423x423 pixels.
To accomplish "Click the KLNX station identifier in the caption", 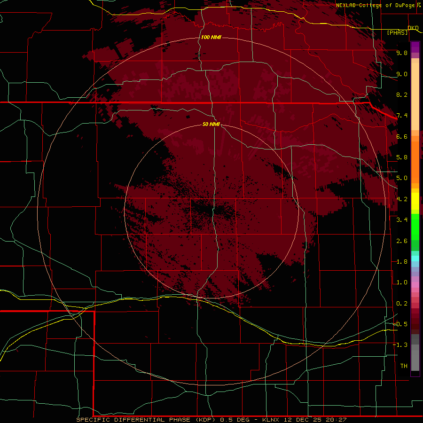I will tap(271, 420).
